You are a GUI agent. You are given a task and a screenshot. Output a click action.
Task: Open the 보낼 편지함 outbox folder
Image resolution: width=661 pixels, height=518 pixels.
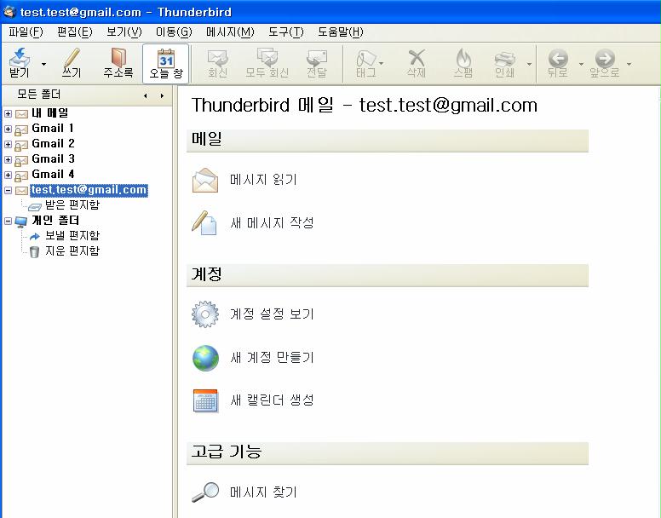pyautogui.click(x=72, y=236)
